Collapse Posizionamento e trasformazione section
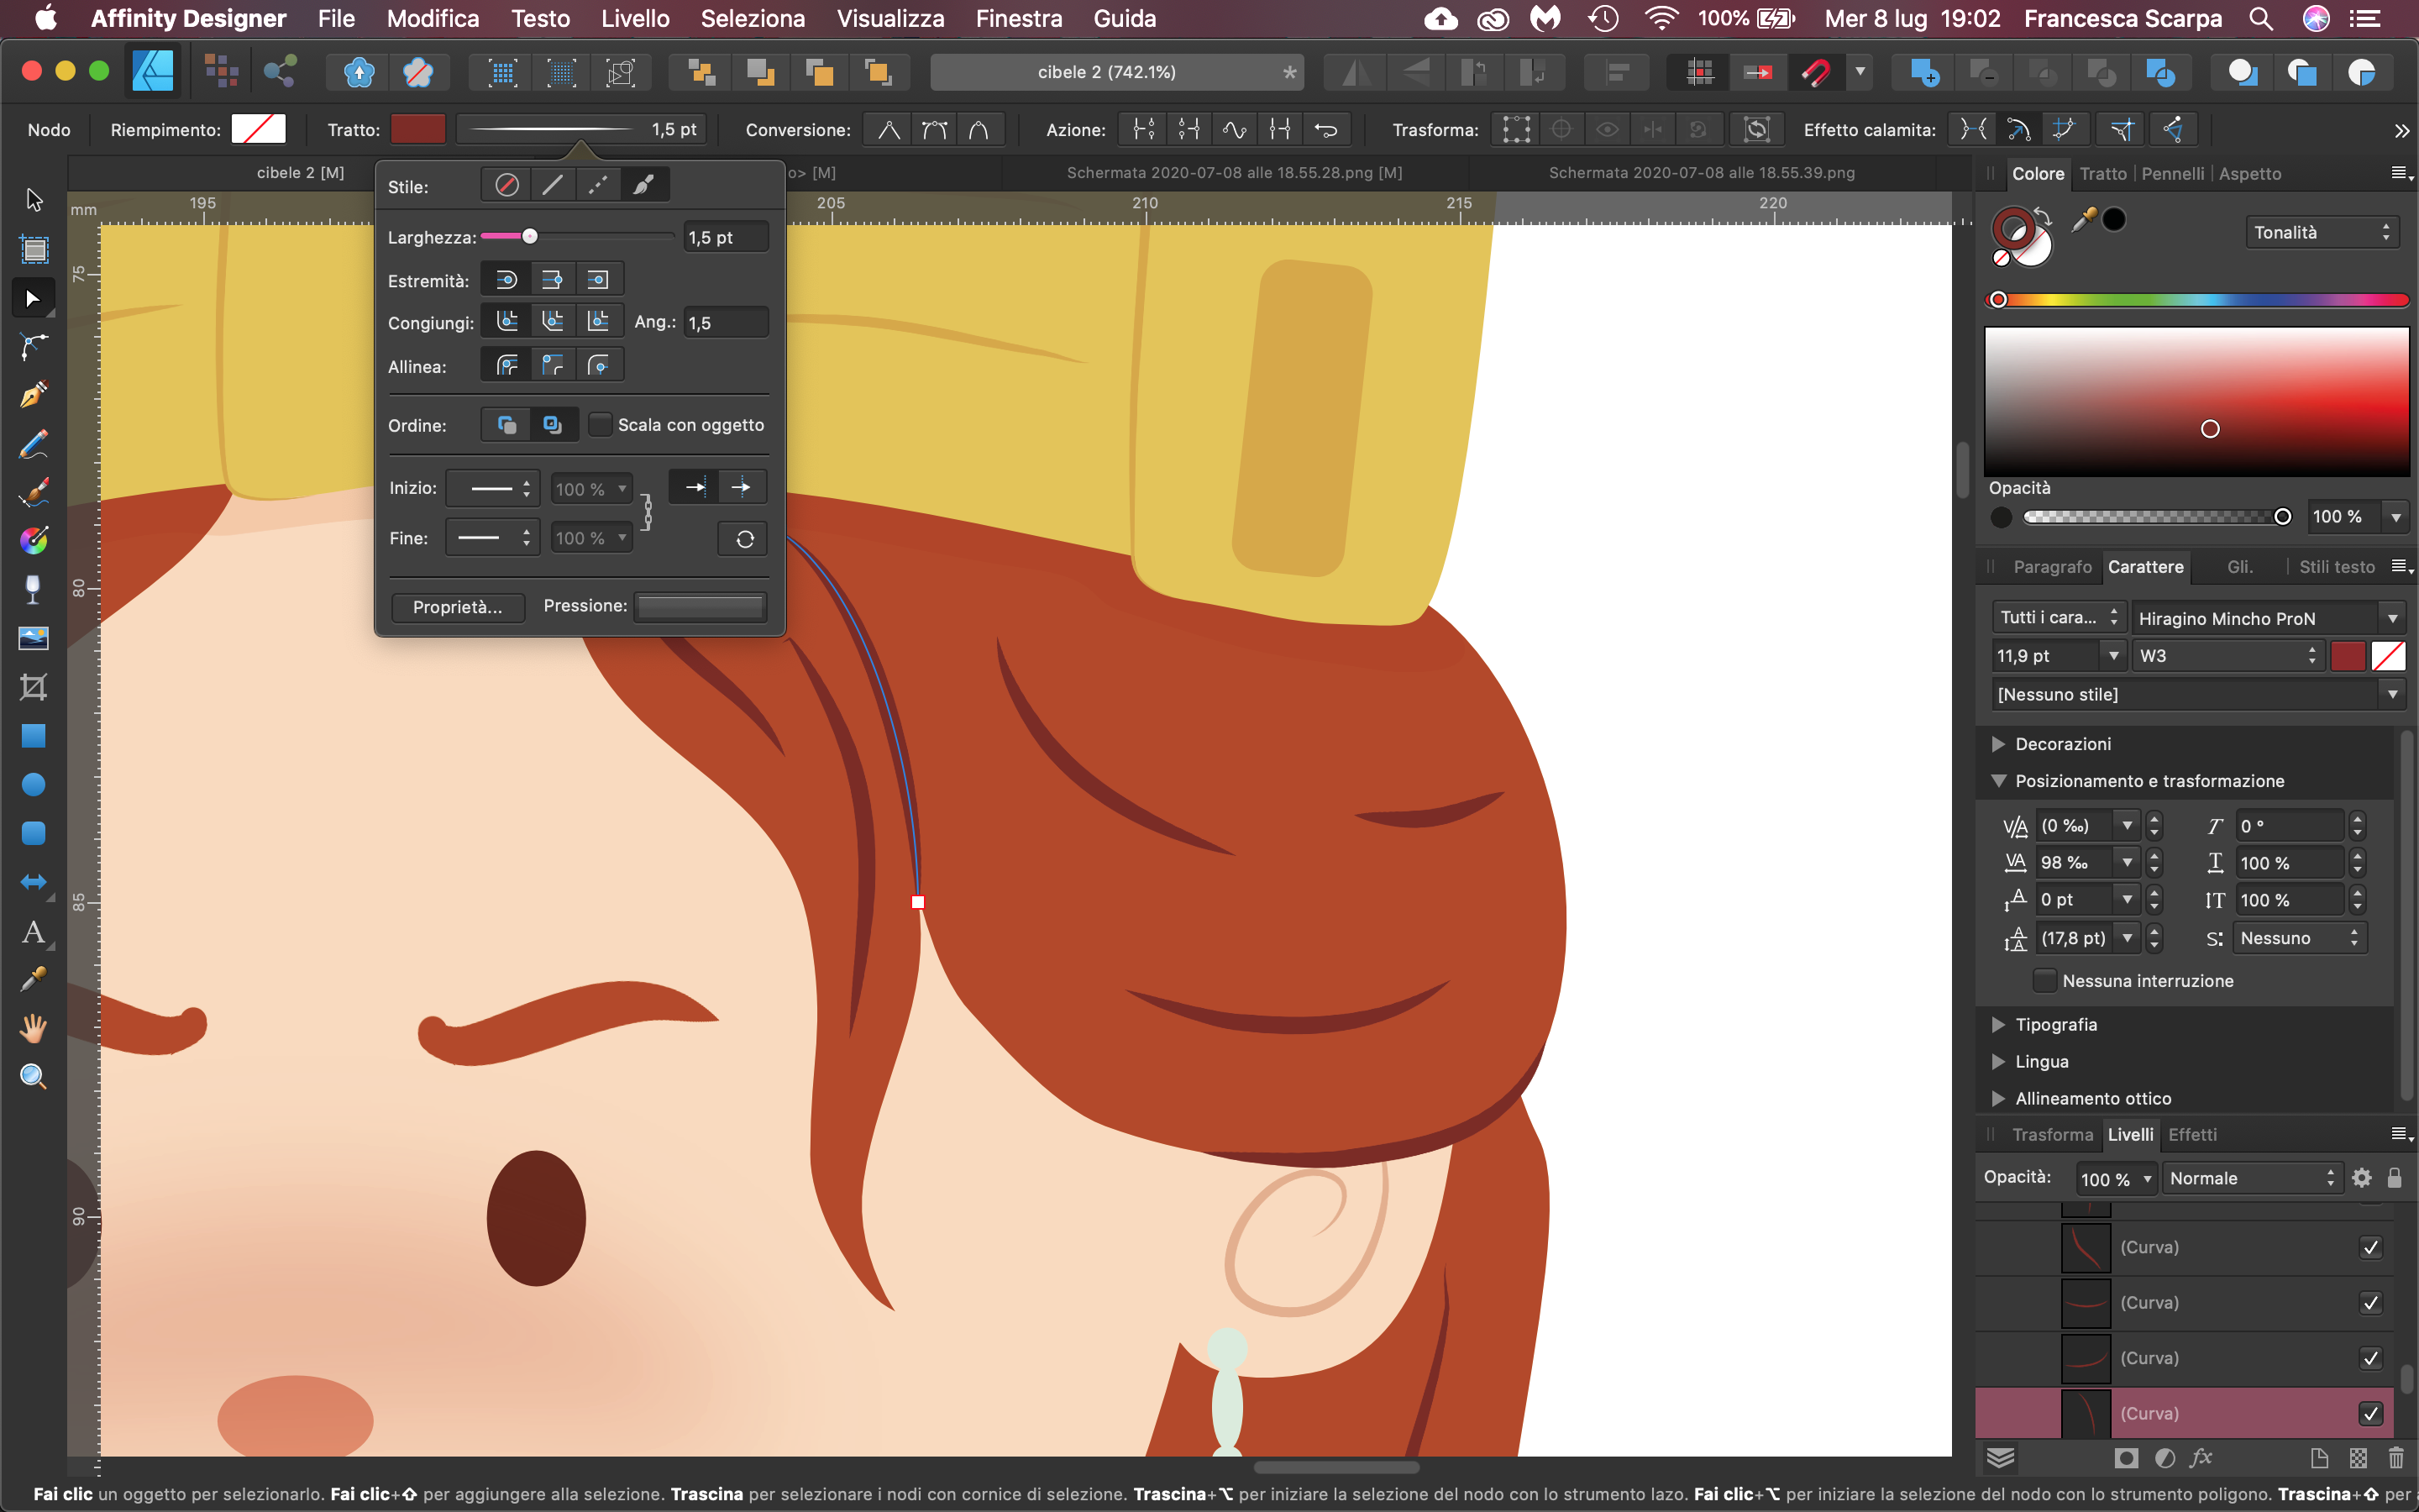This screenshot has height=1512, width=2419. 1998,781
